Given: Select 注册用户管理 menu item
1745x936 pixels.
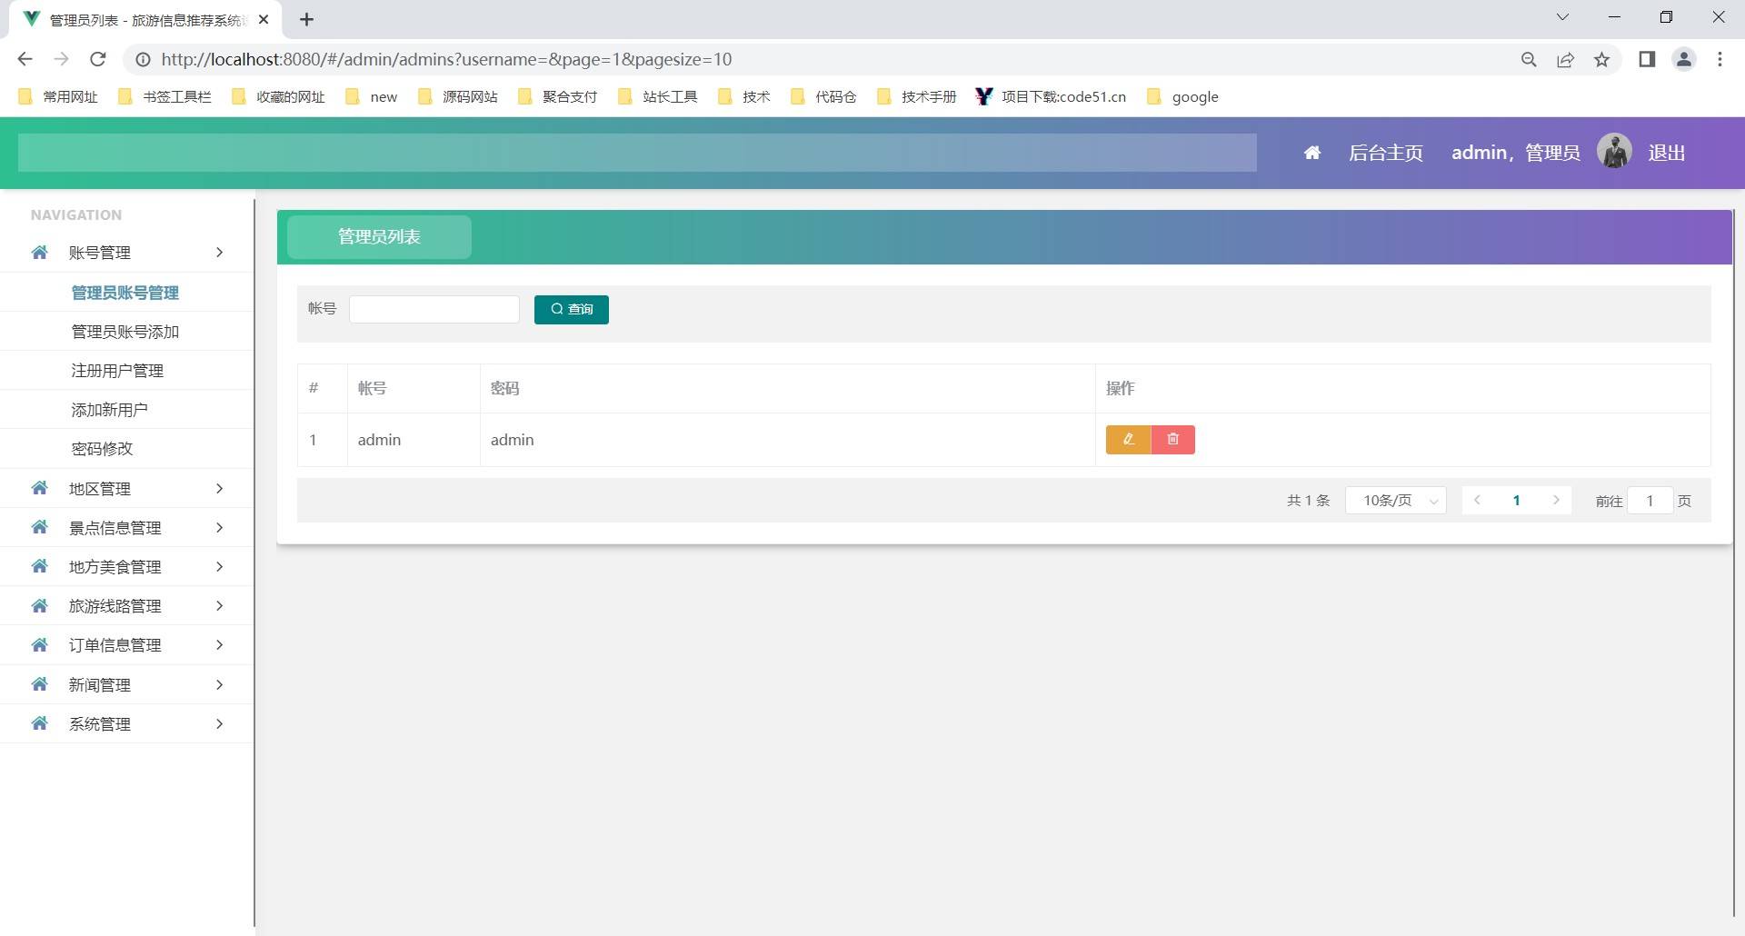Looking at the screenshot, I should [x=117, y=371].
